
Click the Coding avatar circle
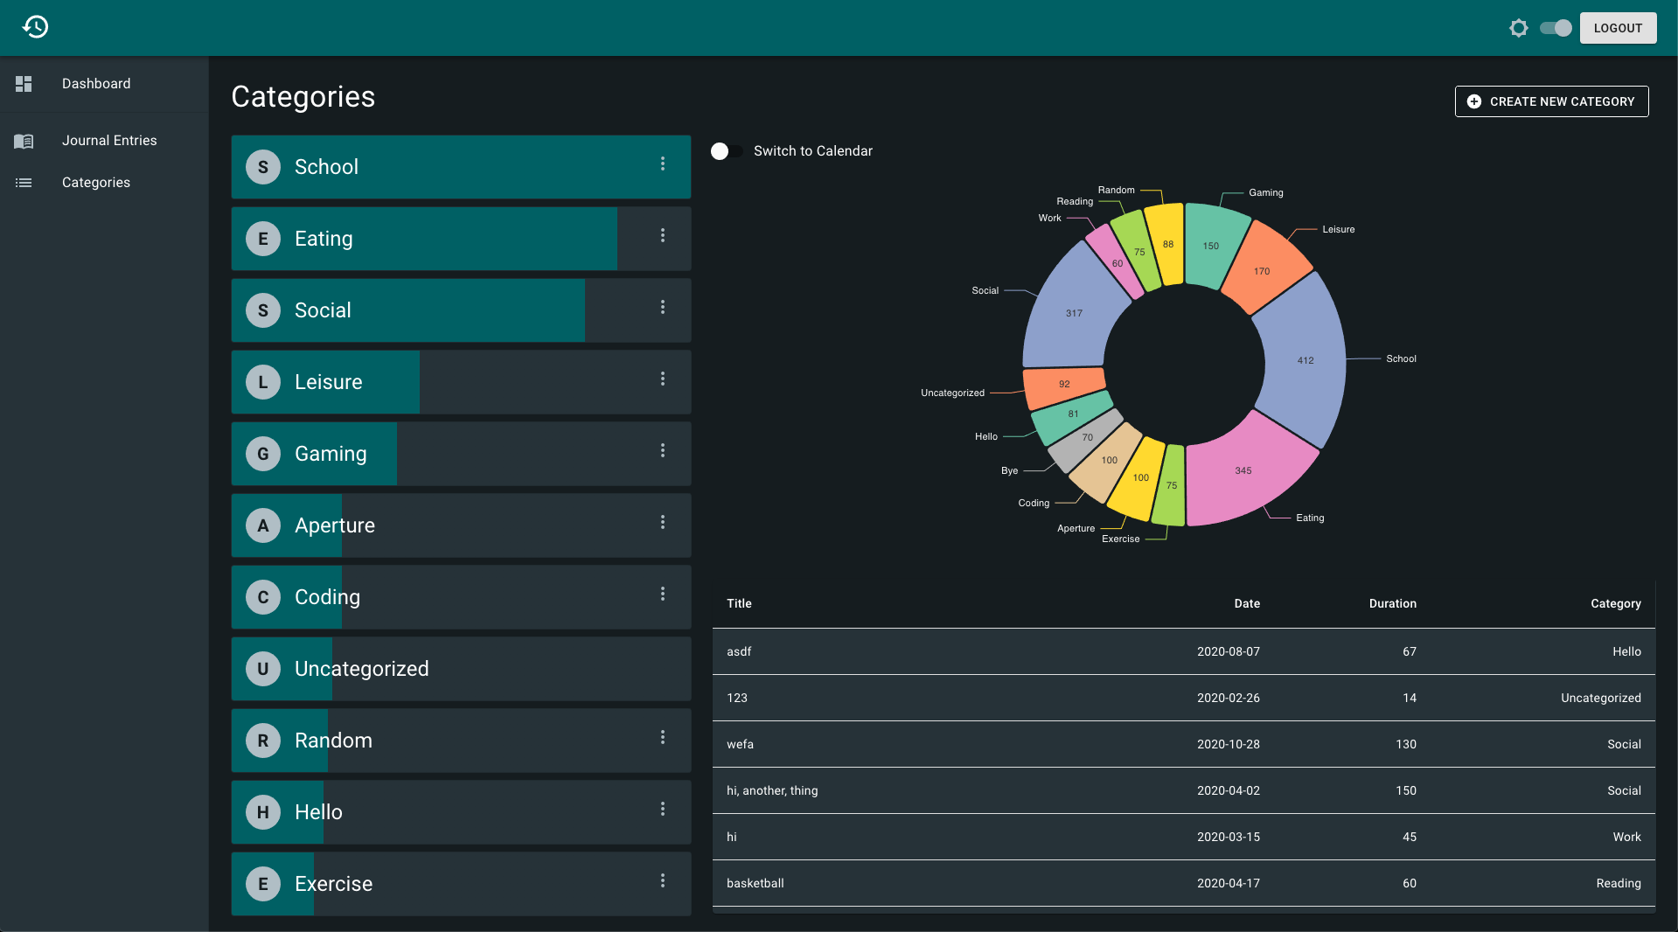[x=263, y=597]
